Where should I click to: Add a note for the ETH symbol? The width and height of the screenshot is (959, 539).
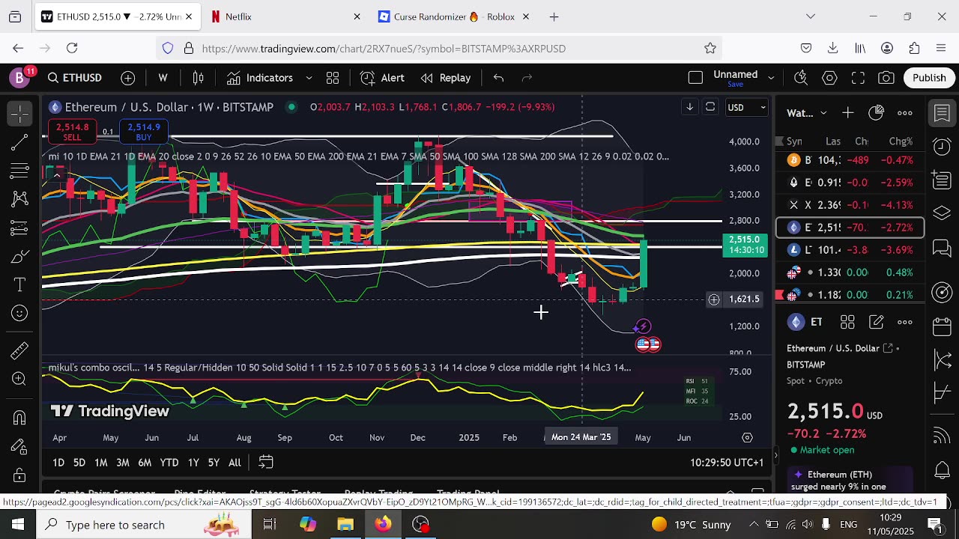[876, 322]
